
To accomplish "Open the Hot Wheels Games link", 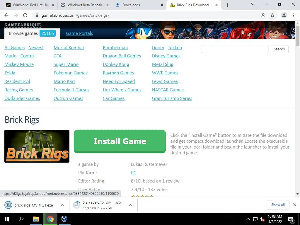I will (122, 90).
